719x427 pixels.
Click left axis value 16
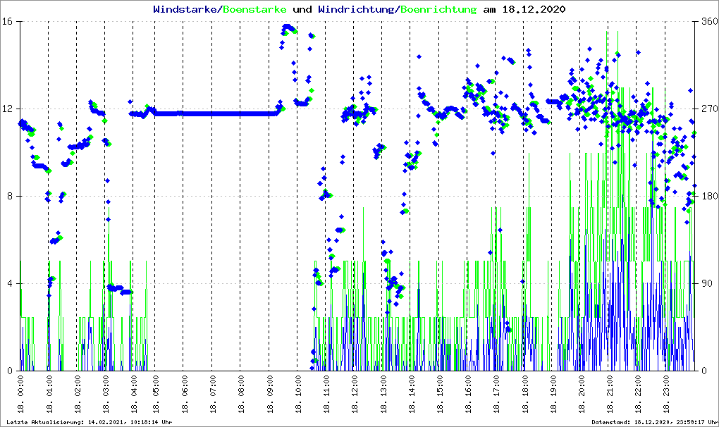click(x=7, y=22)
